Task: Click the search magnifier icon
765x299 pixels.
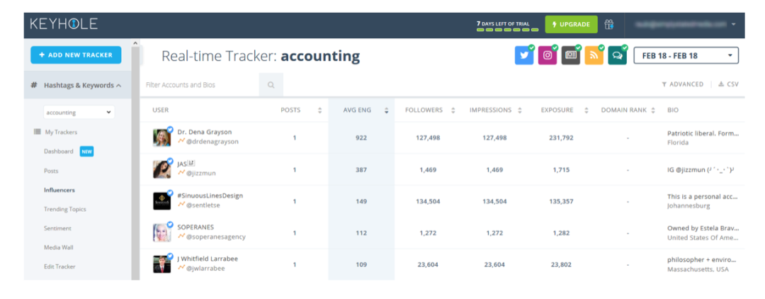Action: point(271,85)
